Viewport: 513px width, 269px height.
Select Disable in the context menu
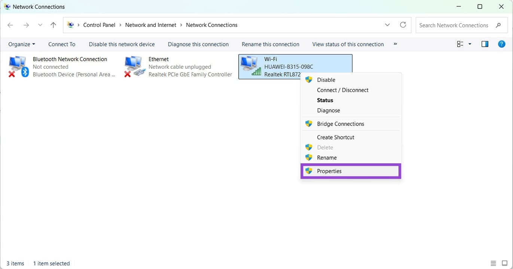click(326, 80)
